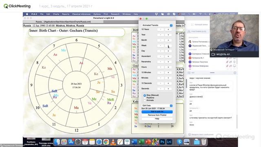Open the Dock folder stack icon
261x147 pixels.
point(197,142)
